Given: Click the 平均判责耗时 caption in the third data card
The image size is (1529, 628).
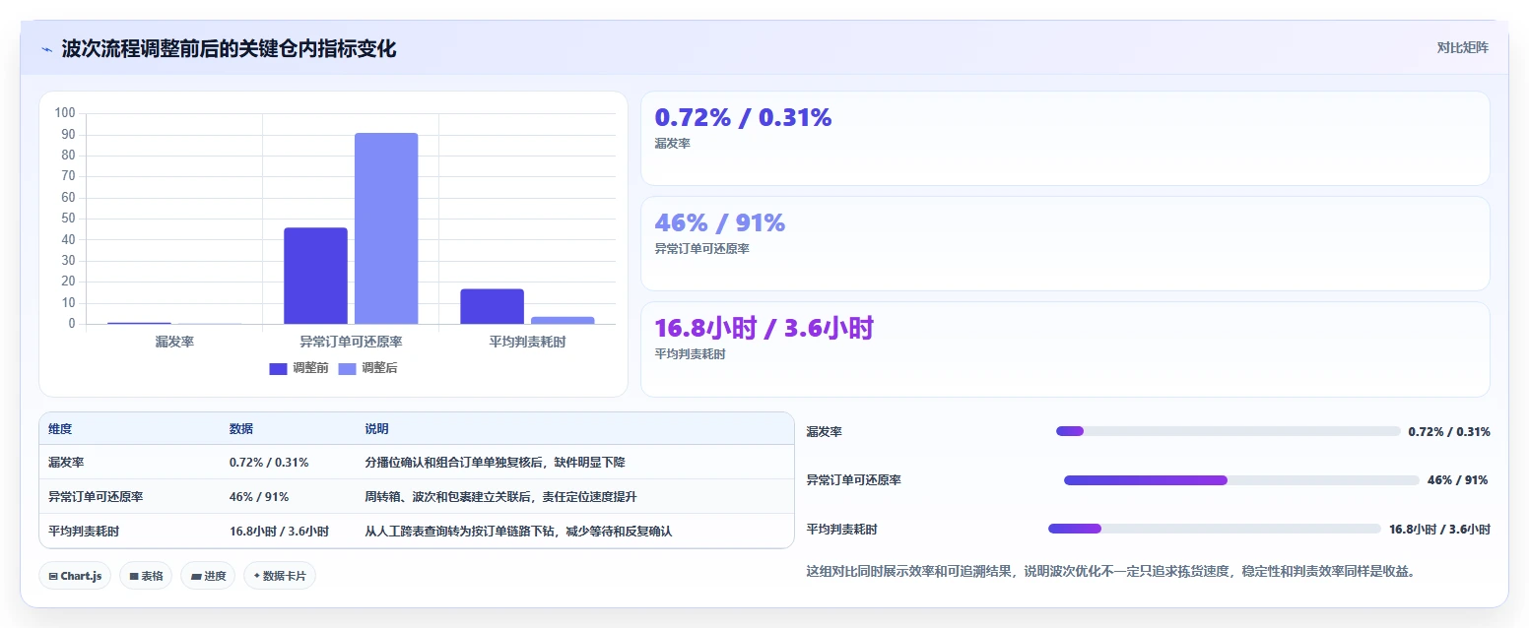Looking at the screenshot, I should [690, 354].
